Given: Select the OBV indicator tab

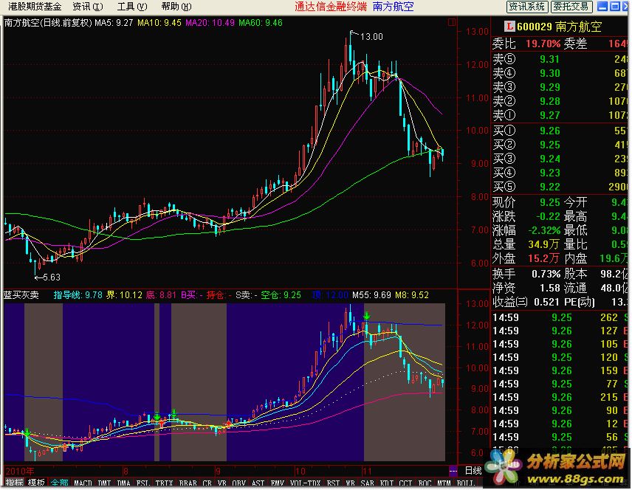Looking at the screenshot, I should coord(239,483).
